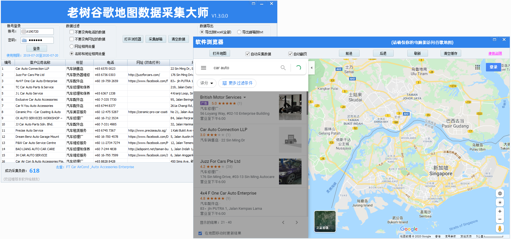Toggle auto page turning checkbox
Image resolution: width=511 pixels, height=239 pixels.
(x=290, y=54)
